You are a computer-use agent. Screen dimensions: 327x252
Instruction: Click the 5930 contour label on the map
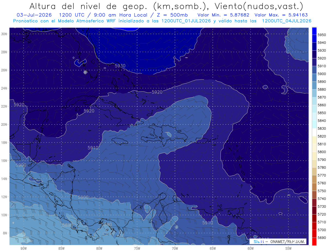pyautogui.click(x=120, y=66)
